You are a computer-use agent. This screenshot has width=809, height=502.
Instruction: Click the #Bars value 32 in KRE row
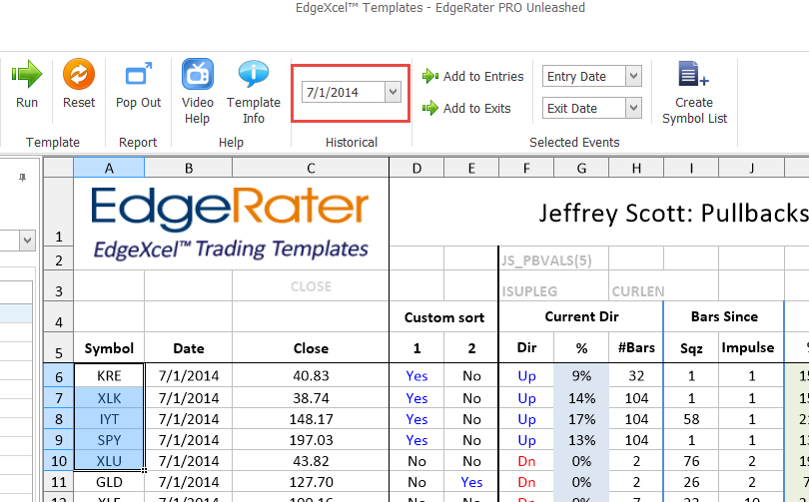pos(636,375)
